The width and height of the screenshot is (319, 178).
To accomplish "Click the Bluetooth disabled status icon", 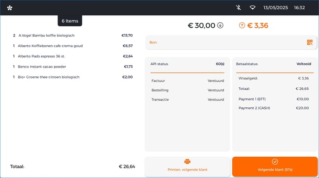I will pyautogui.click(x=238, y=8).
